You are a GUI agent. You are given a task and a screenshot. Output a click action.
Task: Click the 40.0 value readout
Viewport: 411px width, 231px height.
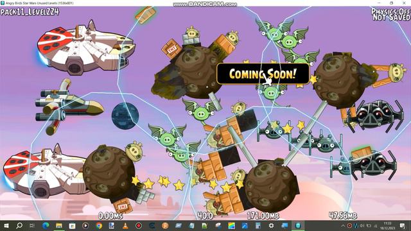tap(205, 216)
